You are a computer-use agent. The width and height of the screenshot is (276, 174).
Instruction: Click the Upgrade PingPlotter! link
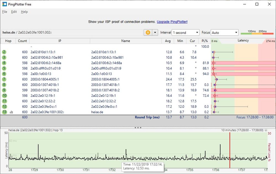pyautogui.click(x=172, y=22)
